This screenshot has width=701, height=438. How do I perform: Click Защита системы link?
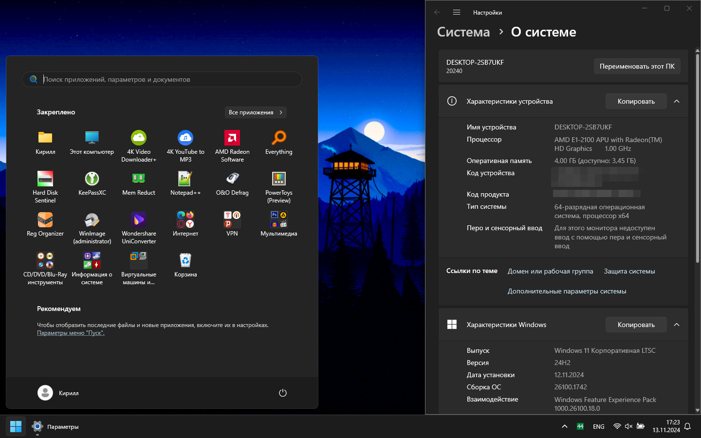[x=629, y=271]
